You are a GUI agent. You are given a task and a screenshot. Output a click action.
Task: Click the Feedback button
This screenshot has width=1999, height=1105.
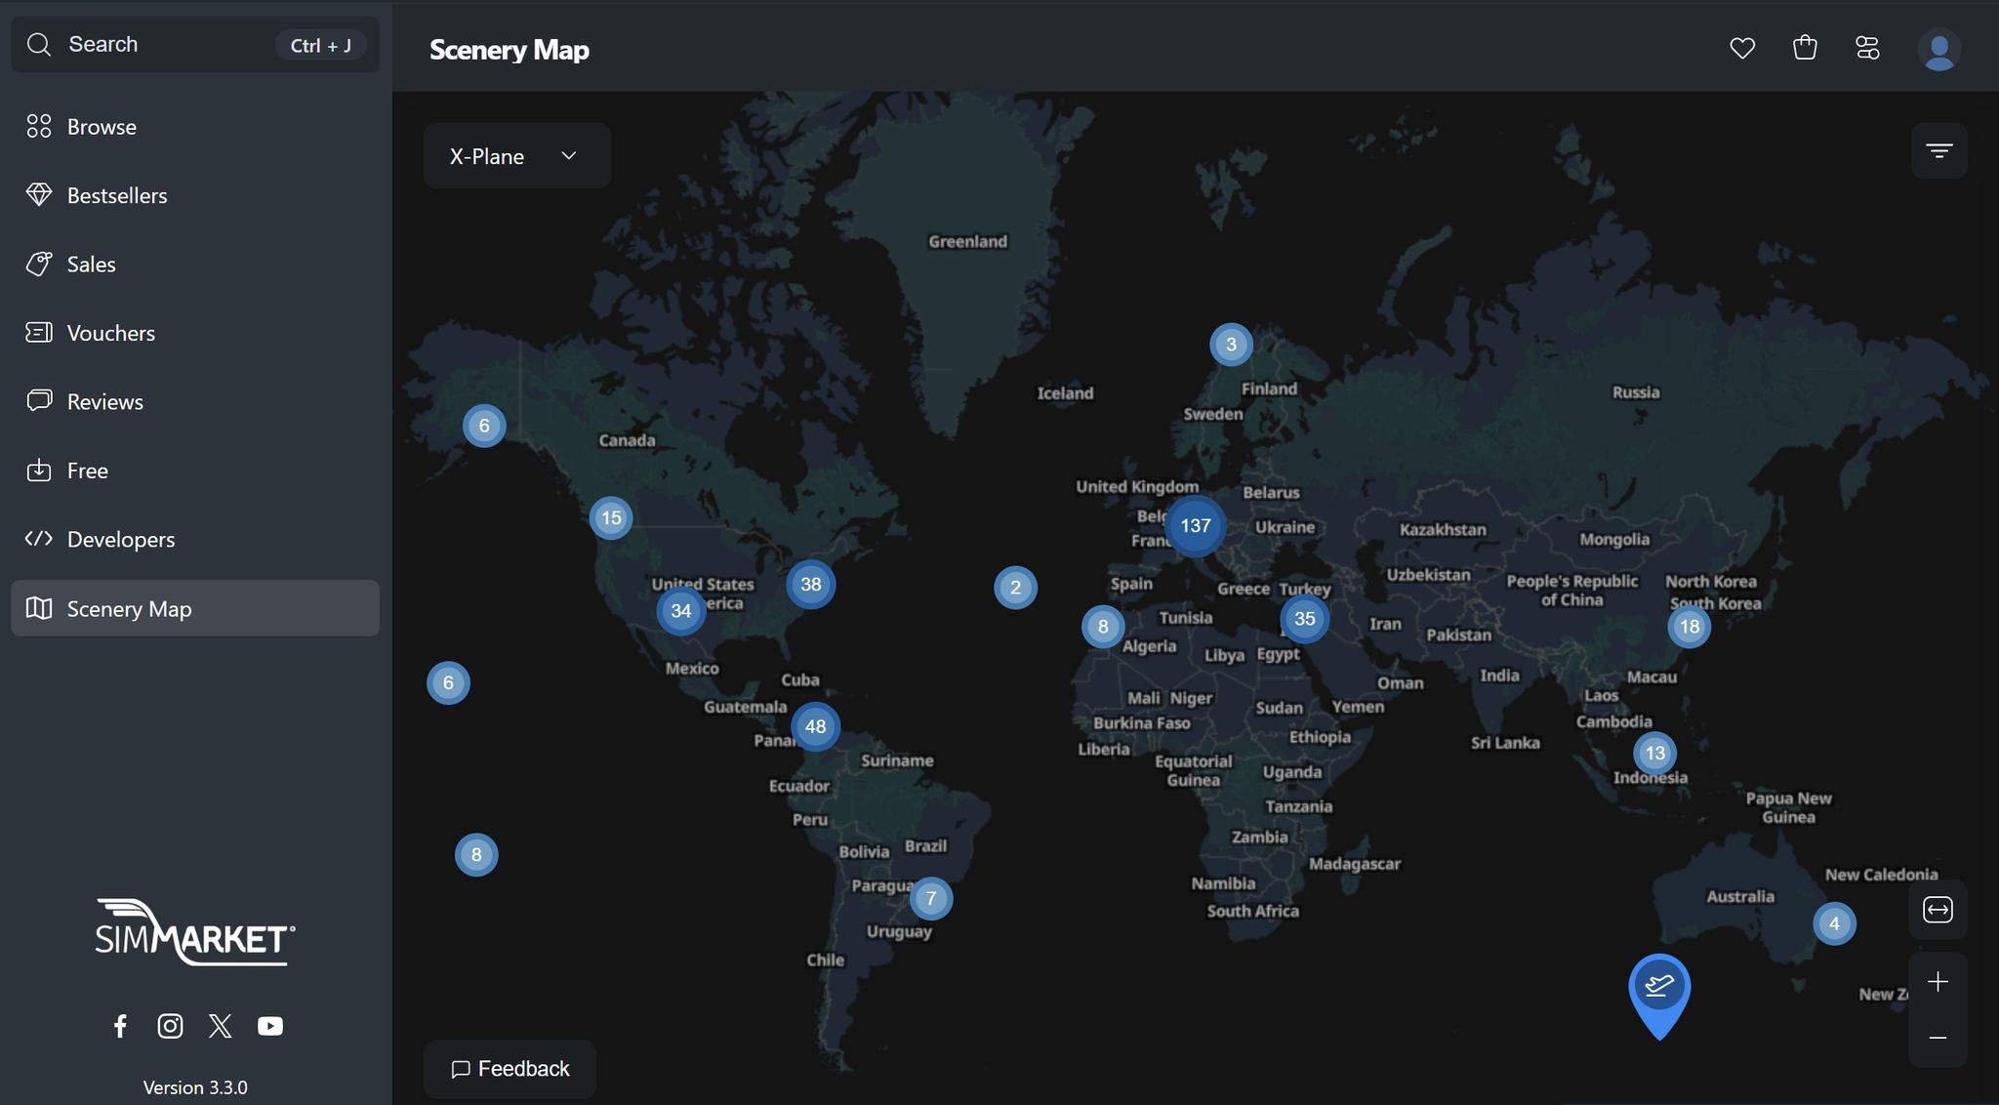(510, 1069)
